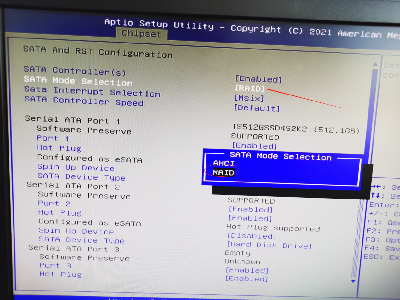Click Configured as eSATA under Serial ATA Port 1
Screen dimensions: 400x300
click(90, 159)
